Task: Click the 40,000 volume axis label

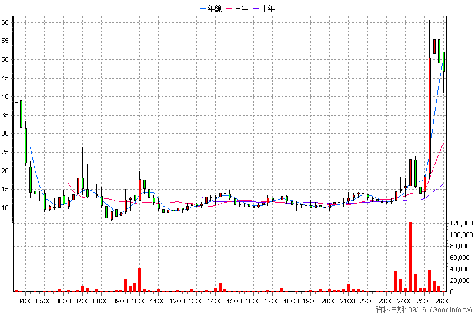Action: [460, 269]
